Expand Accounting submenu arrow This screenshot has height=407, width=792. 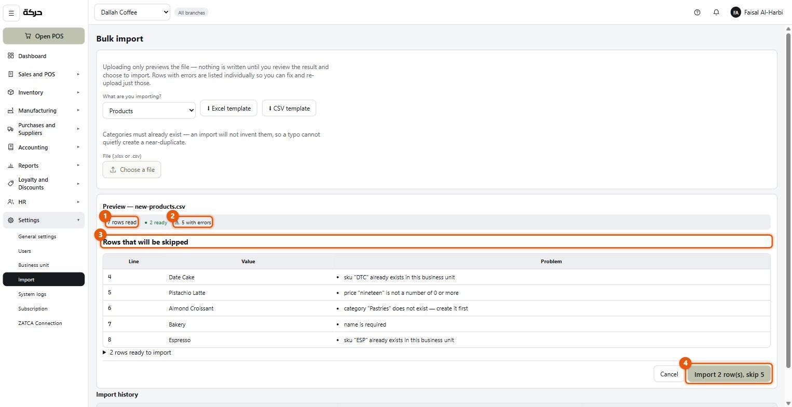tap(78, 147)
